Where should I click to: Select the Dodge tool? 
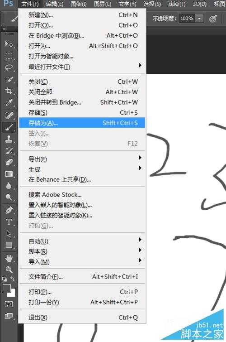(x=9, y=197)
